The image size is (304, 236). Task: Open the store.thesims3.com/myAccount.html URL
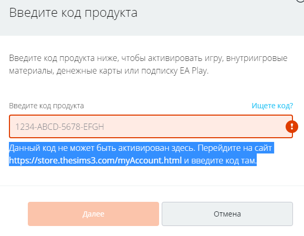tap(95, 160)
